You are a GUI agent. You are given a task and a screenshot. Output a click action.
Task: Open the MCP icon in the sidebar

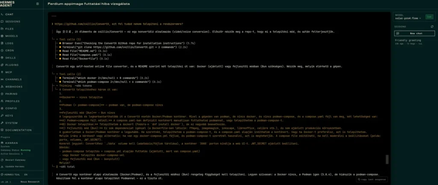pos(2,72)
